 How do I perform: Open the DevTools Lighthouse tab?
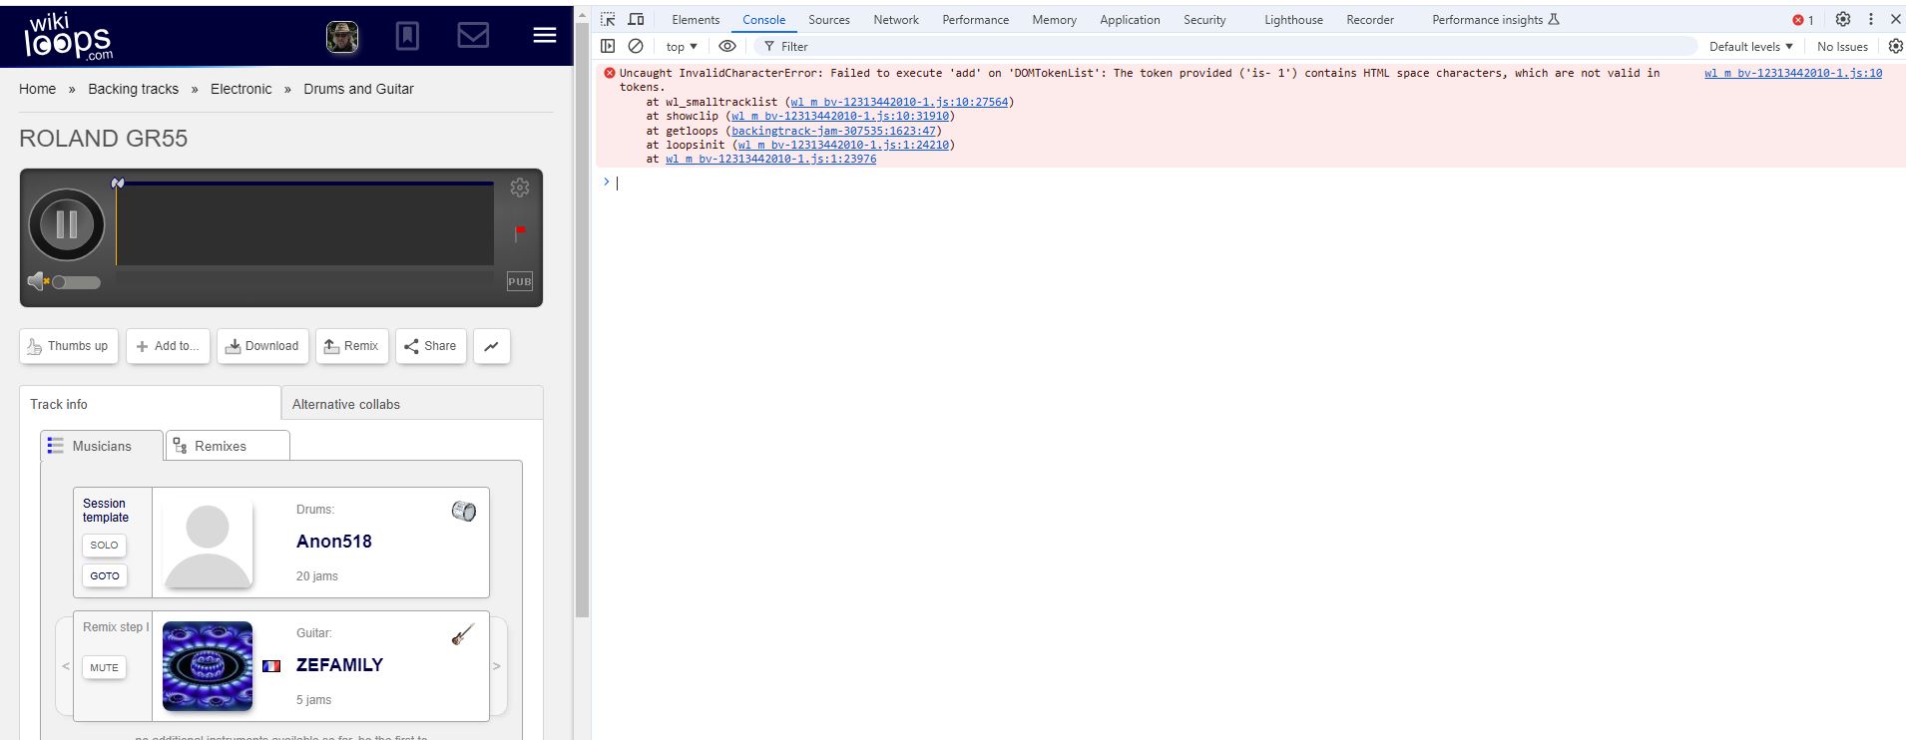point(1293,20)
